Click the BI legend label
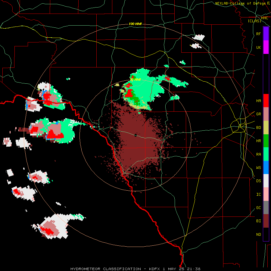The width and height of the screenshot is (271, 271). [x=258, y=221]
